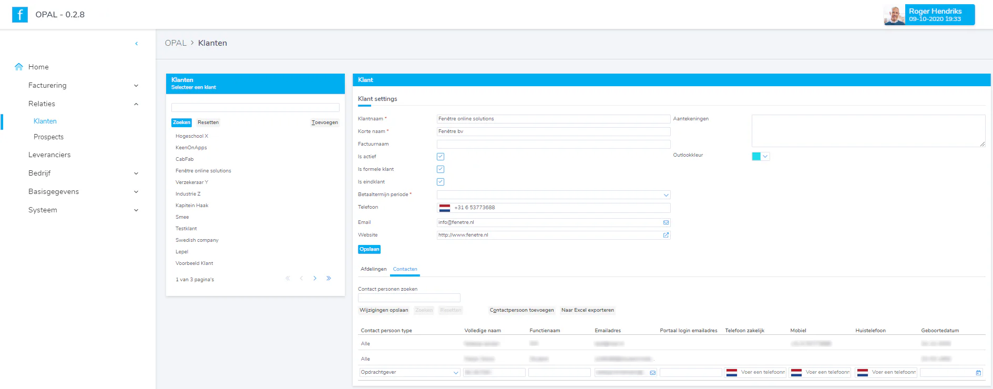993x389 pixels.
Task: Click Contactpersoon toevoegen button
Action: [x=522, y=310]
